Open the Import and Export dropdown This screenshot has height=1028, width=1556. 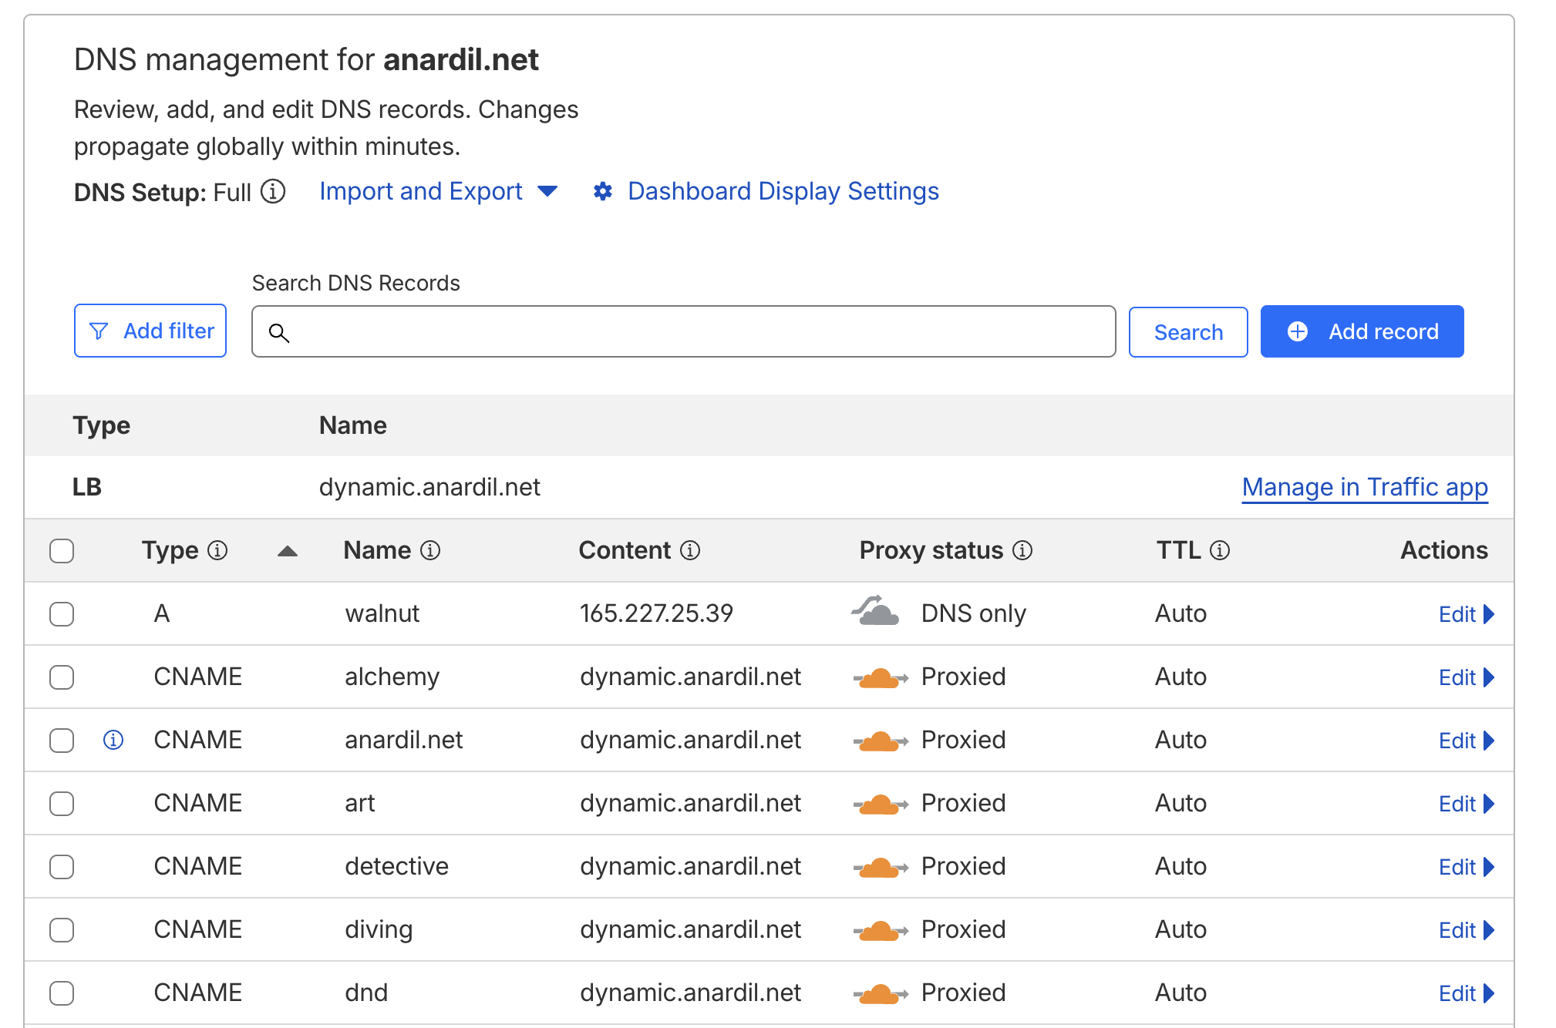point(438,191)
